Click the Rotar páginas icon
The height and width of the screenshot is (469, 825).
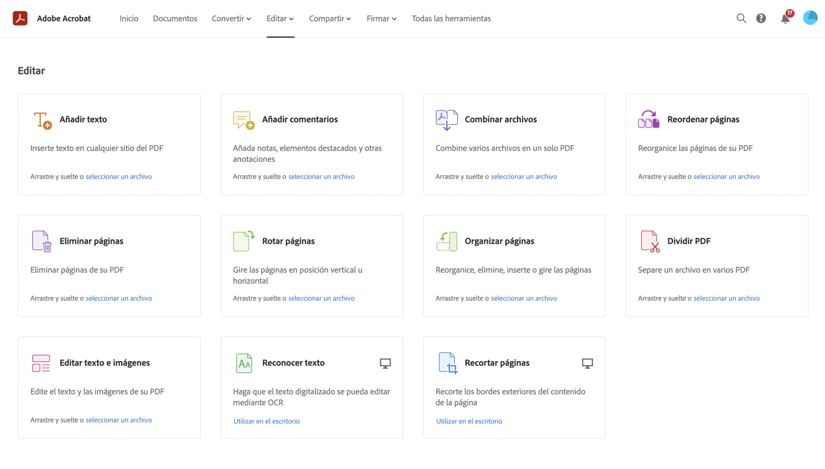point(244,241)
